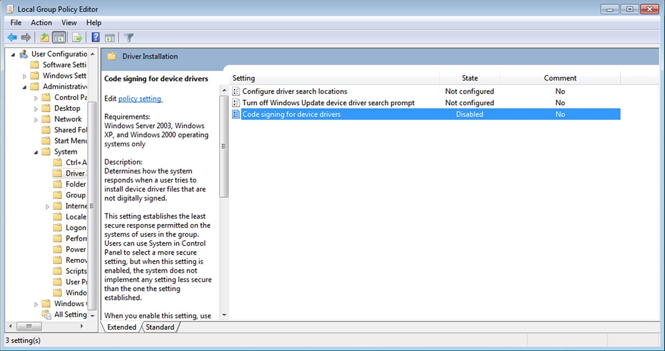Click the Ctrl+Alt+Del folder icon in tree
The height and width of the screenshot is (351, 665).
(x=58, y=163)
